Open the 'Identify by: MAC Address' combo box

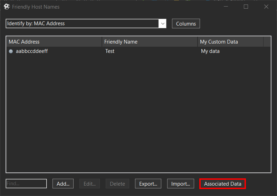(x=82, y=24)
